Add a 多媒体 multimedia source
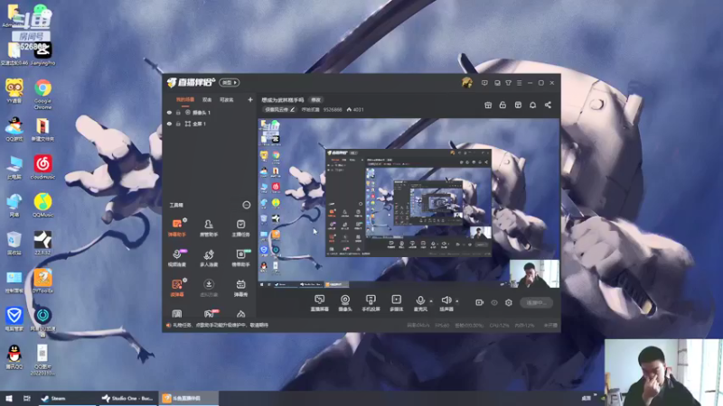Viewport: 723px width, 406px height. [x=397, y=303]
